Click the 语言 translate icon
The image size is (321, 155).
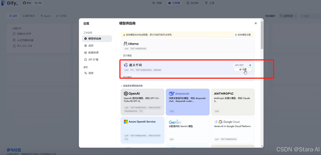click(85, 73)
